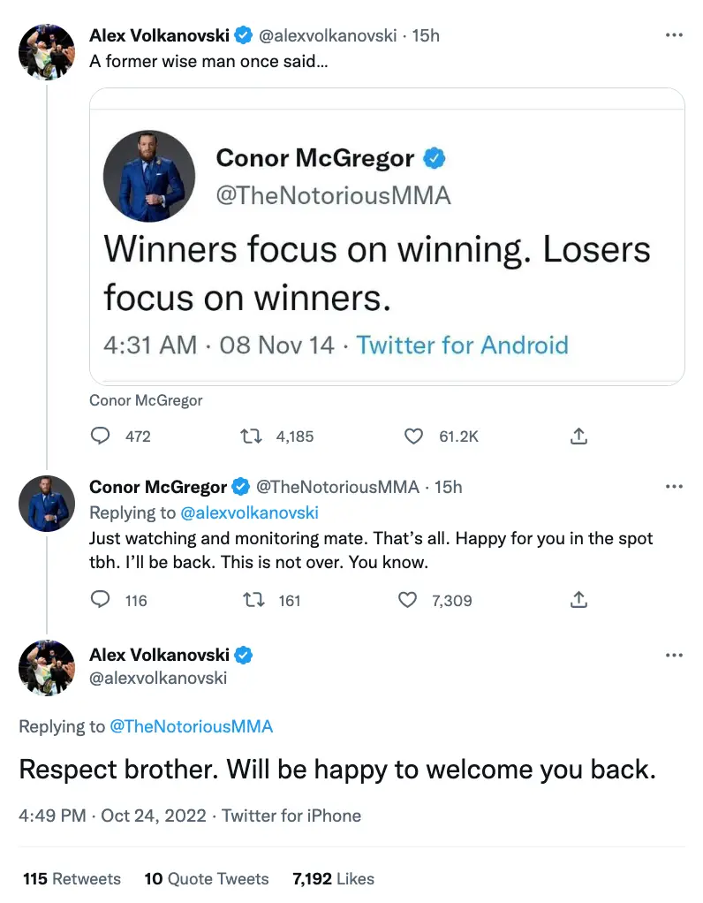Share Conor McGregor's reply tweet

point(579,601)
